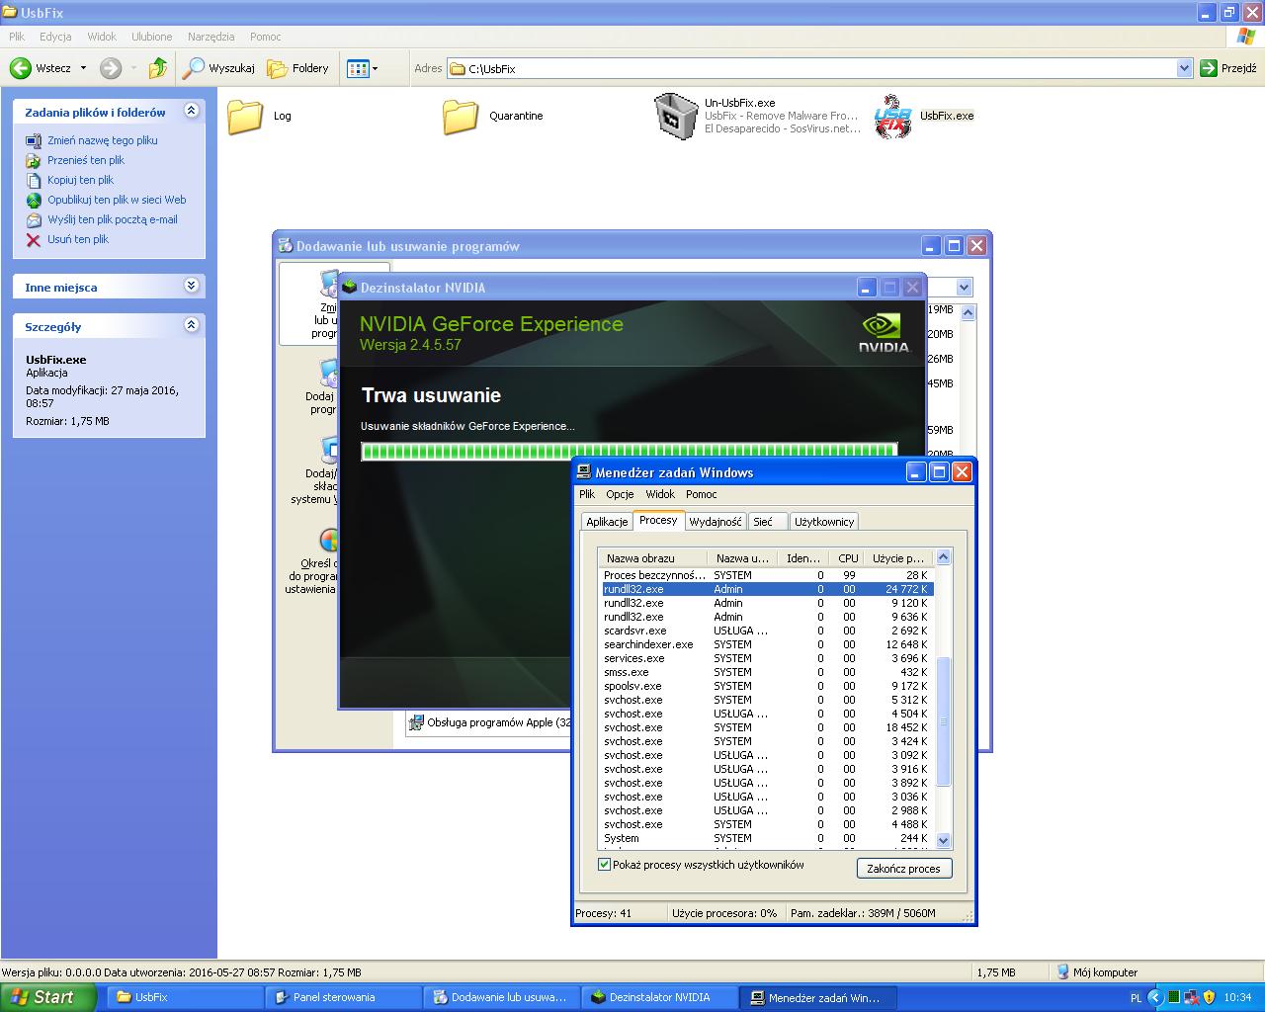Collapse the Zadania plików i folderów panel

[x=192, y=111]
